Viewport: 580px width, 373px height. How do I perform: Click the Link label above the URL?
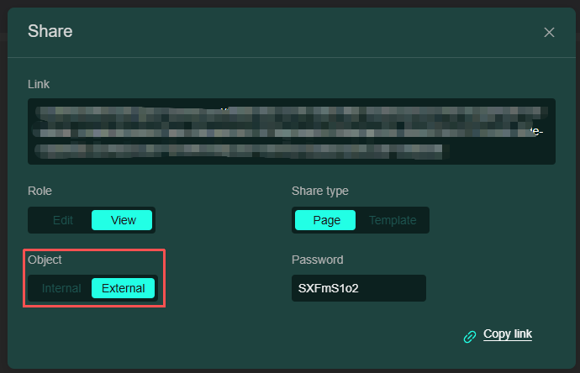39,84
